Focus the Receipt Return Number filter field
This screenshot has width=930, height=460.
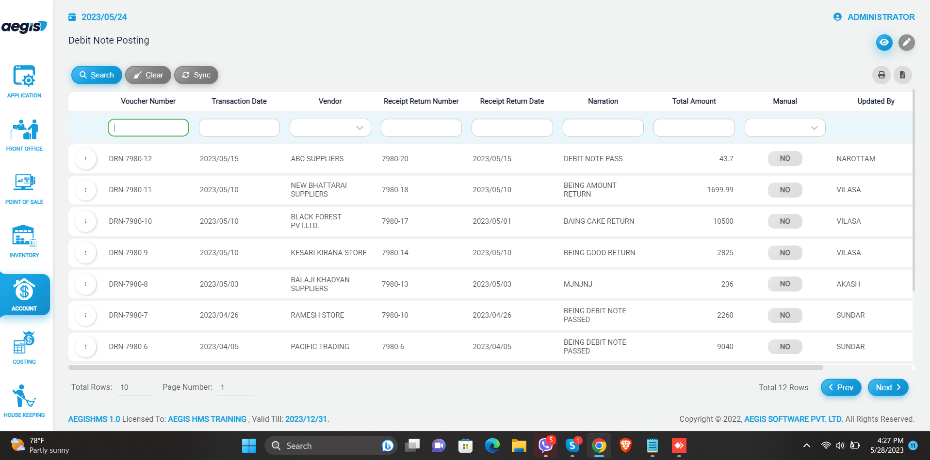(421, 128)
